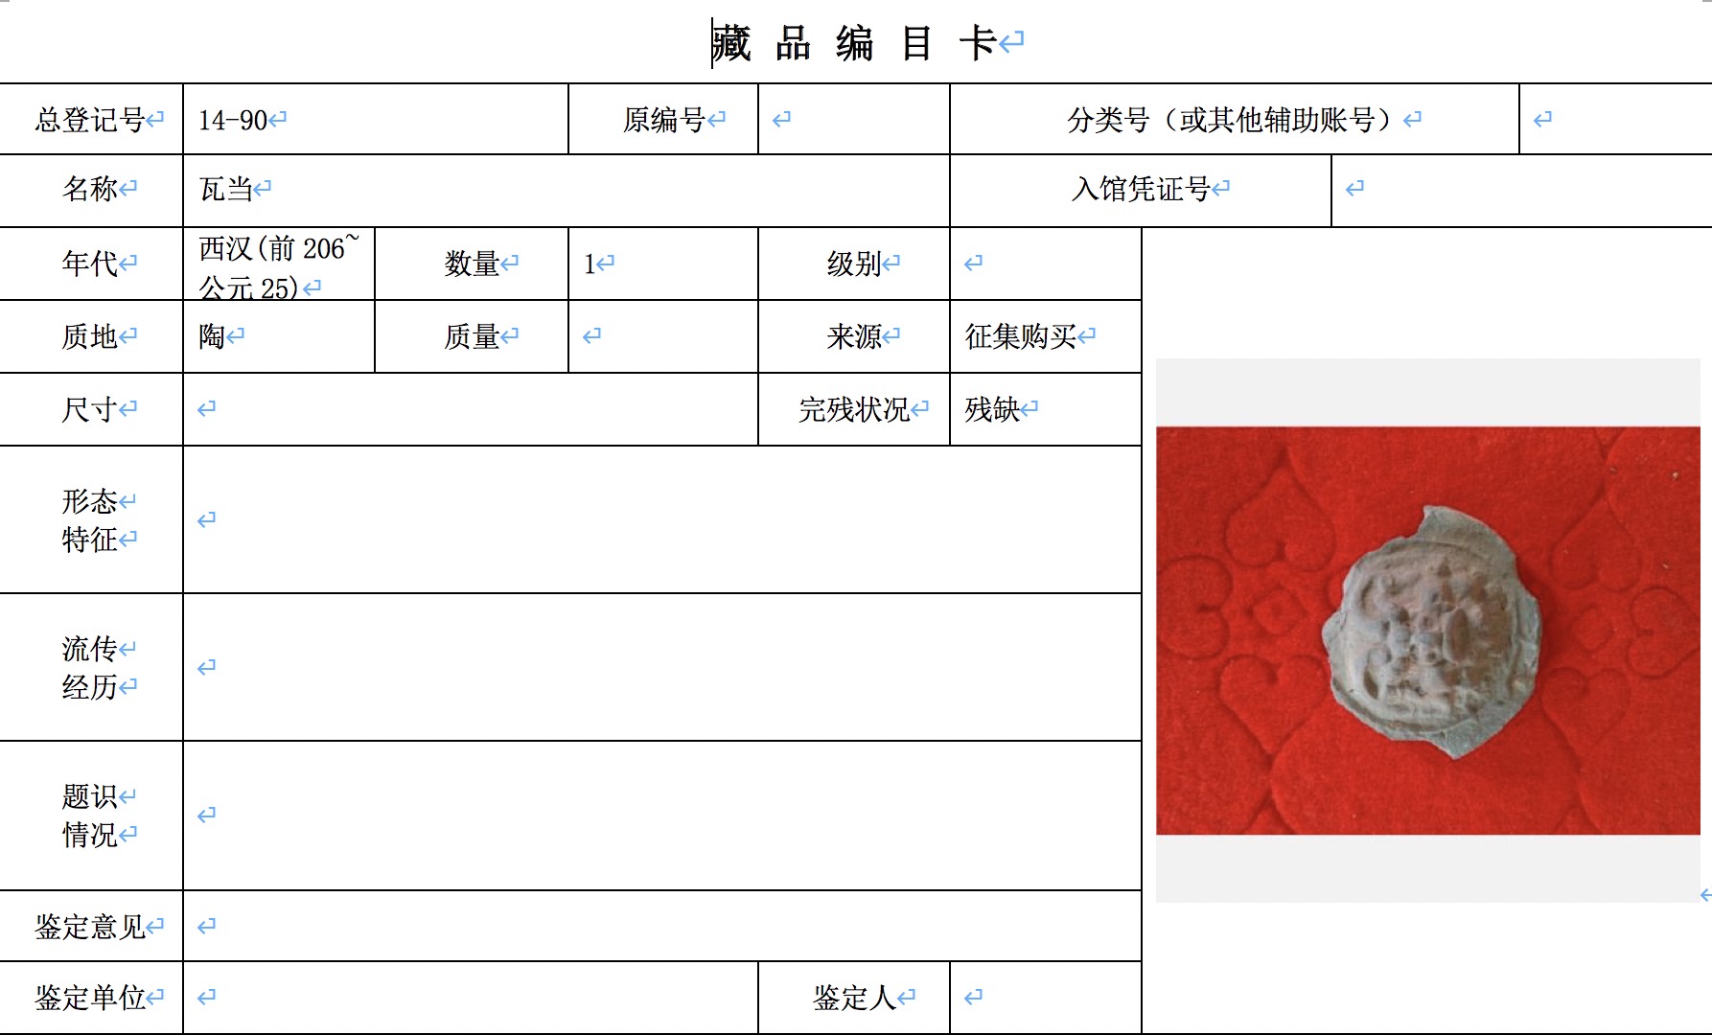1712x1035 pixels.
Task: Select the value 14-90
Action: click(x=233, y=121)
